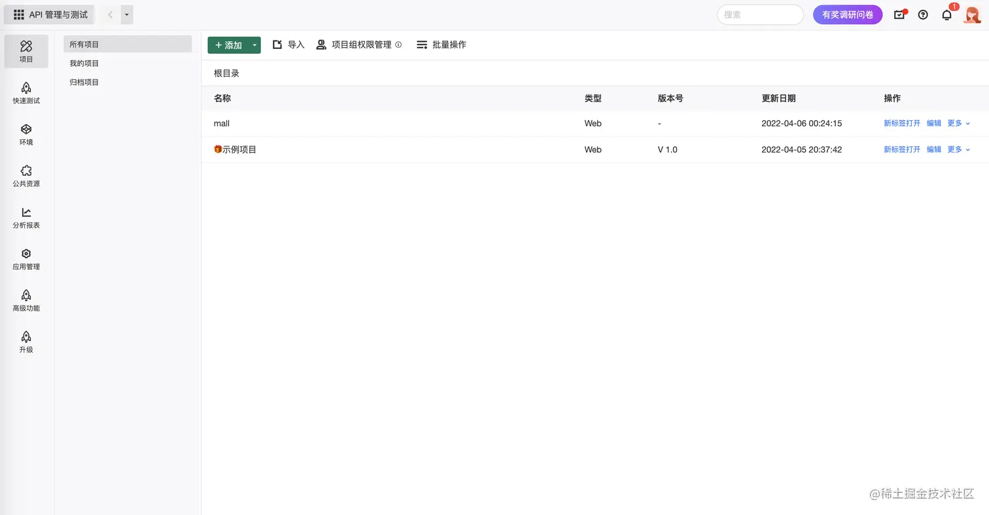989x515 pixels.
Task: Expand 更多 for 示例项目
Action: point(959,150)
